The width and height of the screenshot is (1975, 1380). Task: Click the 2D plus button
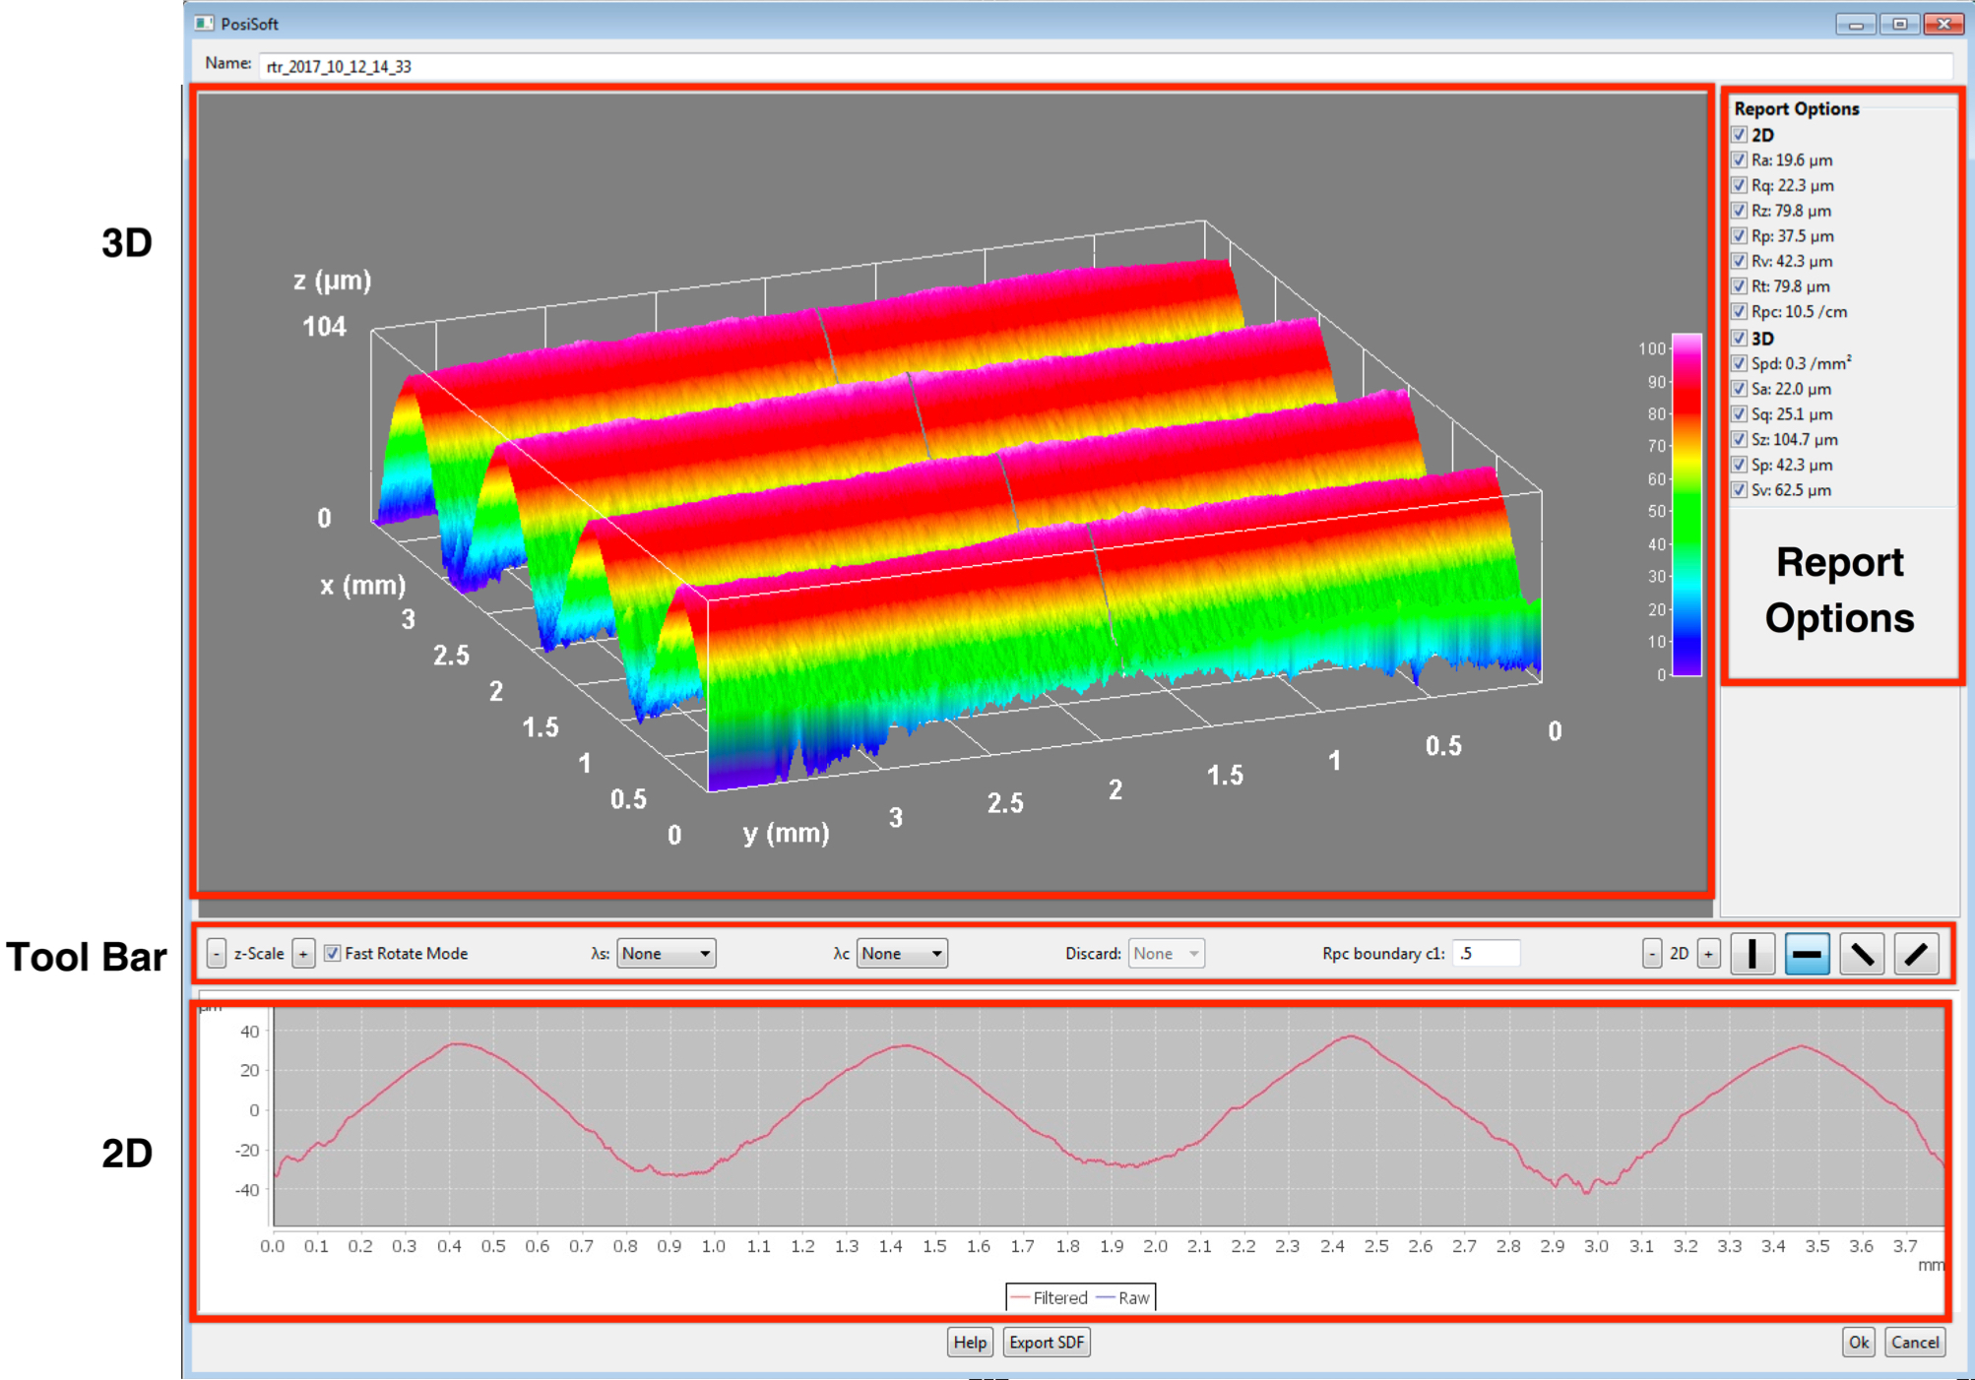[1709, 953]
